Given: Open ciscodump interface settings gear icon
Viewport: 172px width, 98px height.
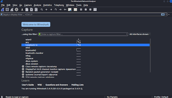Looking at the screenshot, I should (x=23, y=66).
